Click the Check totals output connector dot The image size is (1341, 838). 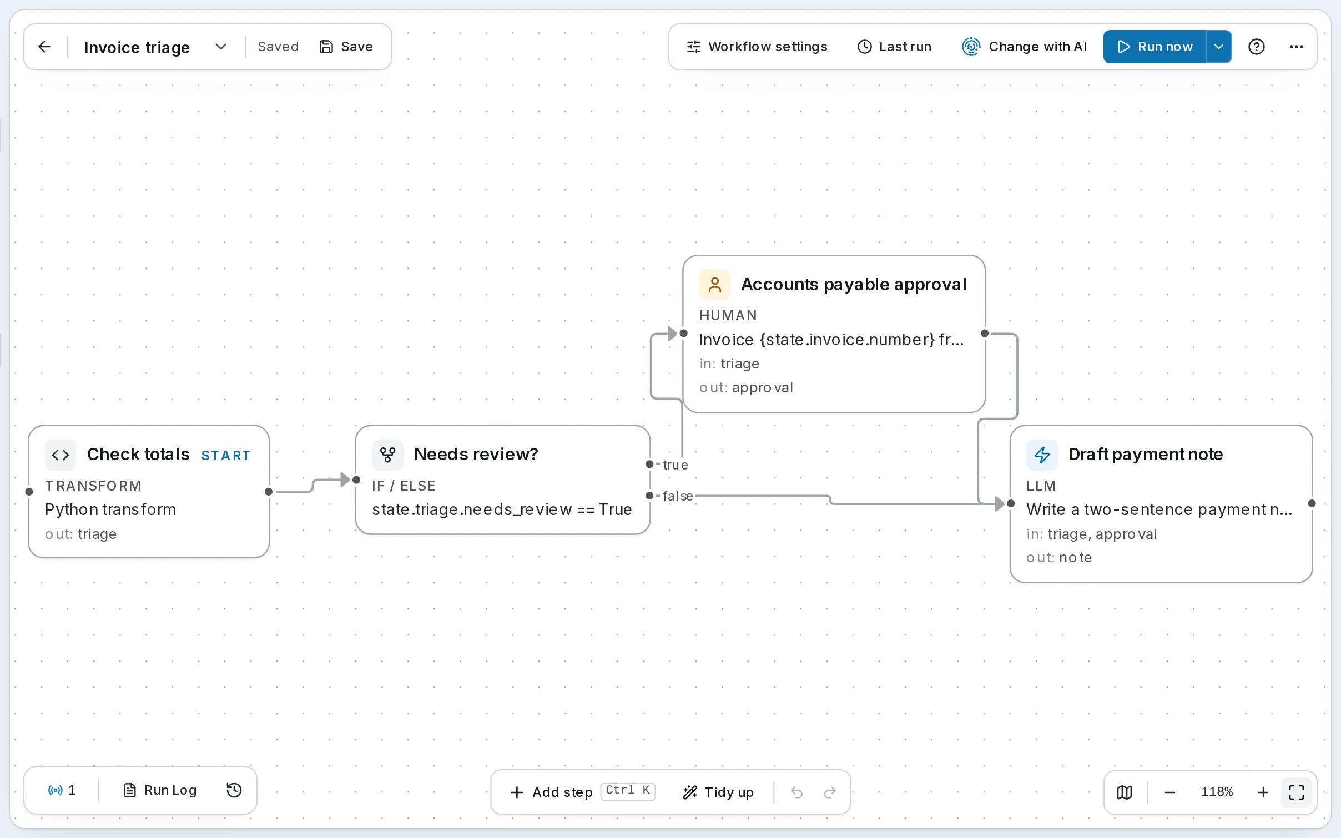pos(269,492)
